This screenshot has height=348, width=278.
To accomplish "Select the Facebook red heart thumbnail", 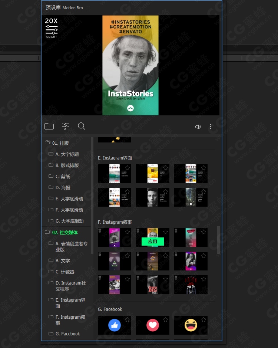I will [152, 325].
